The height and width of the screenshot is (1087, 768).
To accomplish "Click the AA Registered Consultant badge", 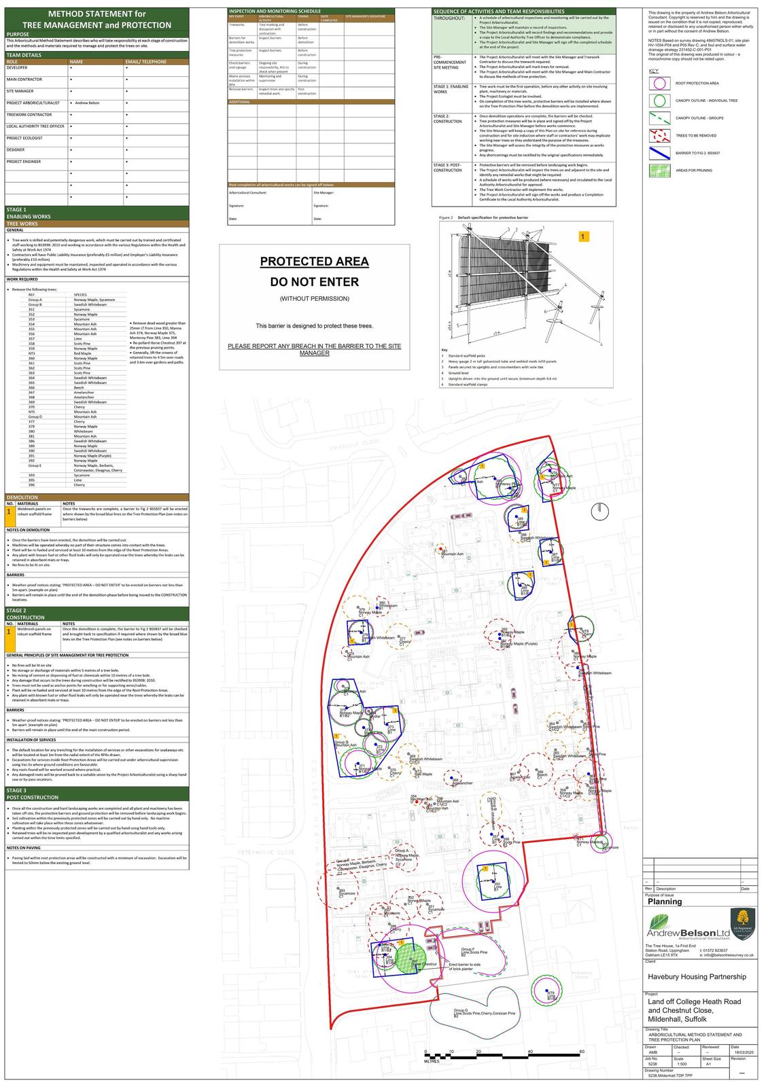I will point(742,925).
